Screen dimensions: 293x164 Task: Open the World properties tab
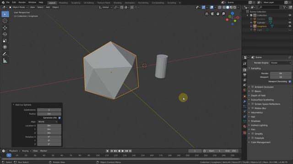pyautogui.click(x=244, y=90)
